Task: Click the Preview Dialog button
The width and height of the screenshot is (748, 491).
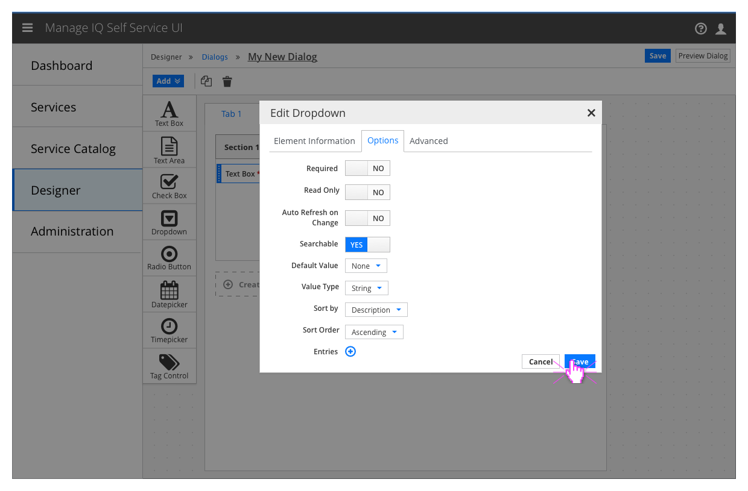Action: coord(703,55)
